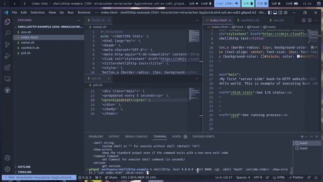Show overflow menu ellipsis in menu bar

96,13
